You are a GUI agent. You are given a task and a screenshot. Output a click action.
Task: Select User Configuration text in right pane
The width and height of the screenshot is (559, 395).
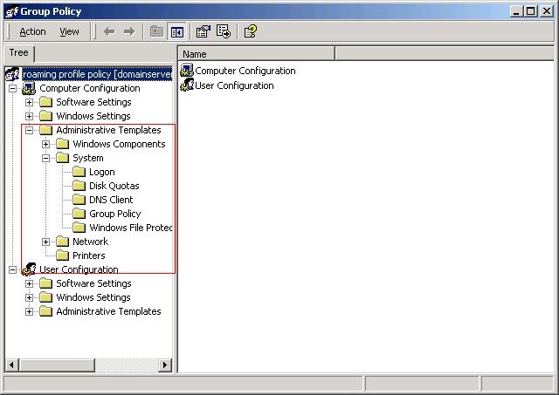coord(235,85)
